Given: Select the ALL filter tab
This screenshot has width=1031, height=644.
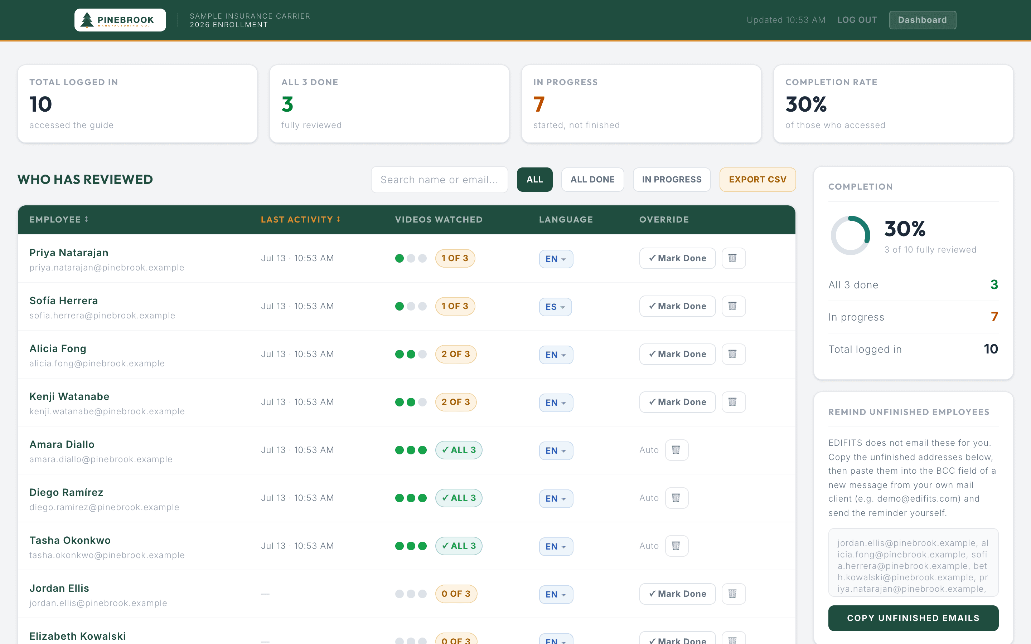Looking at the screenshot, I should [x=535, y=179].
